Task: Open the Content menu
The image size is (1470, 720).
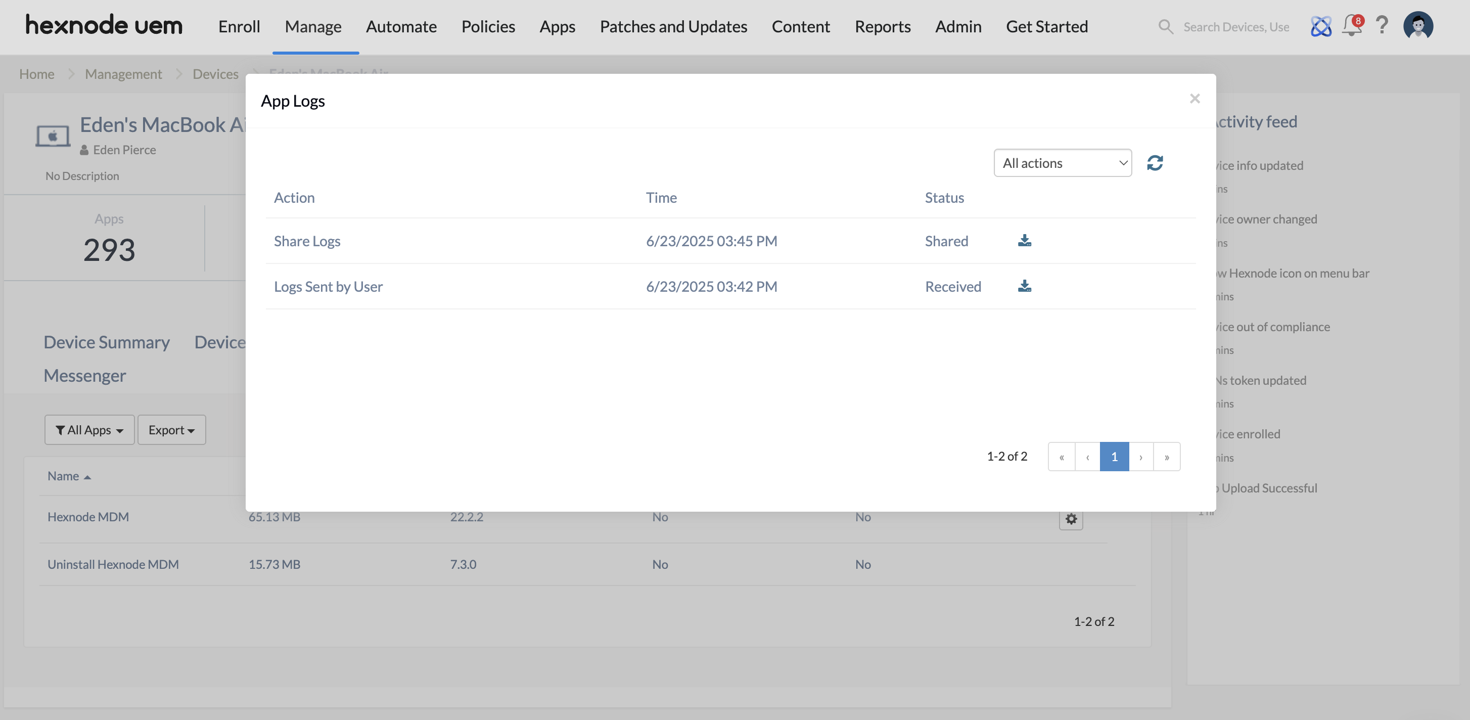Action: point(801,26)
